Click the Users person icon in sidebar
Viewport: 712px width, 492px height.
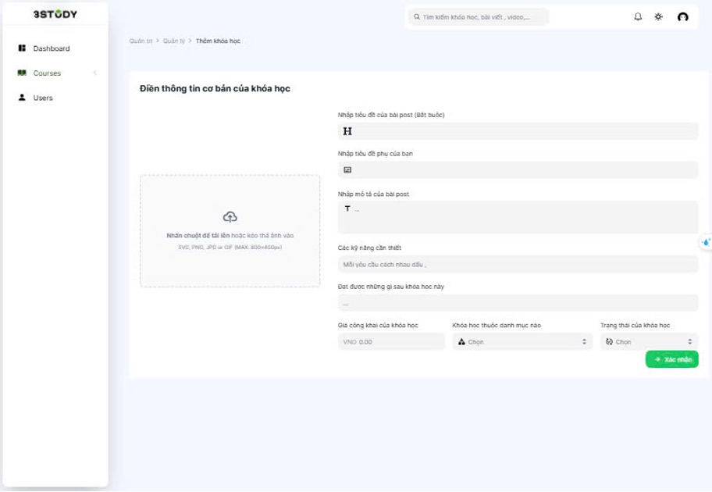22,97
